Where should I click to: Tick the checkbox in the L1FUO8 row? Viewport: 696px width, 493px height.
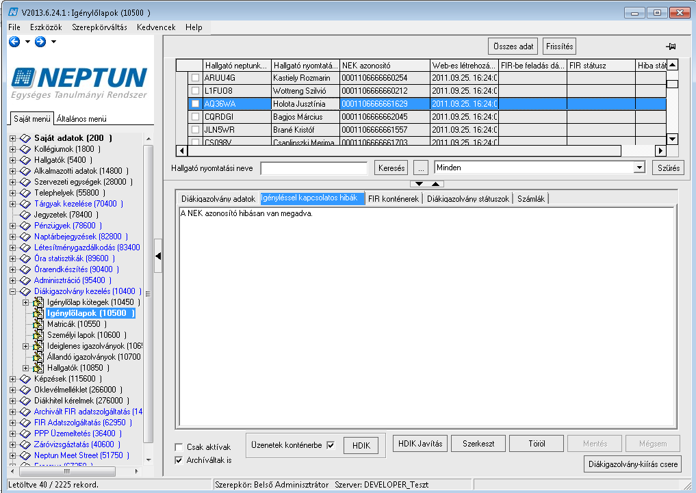pos(195,91)
